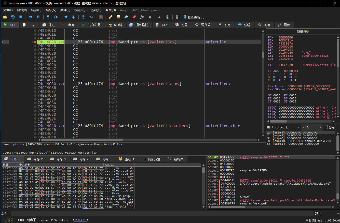Screen dimensions: 340x223
Task: Toggle breakpoint dot at address 74EE4020
Action: [35, 42]
